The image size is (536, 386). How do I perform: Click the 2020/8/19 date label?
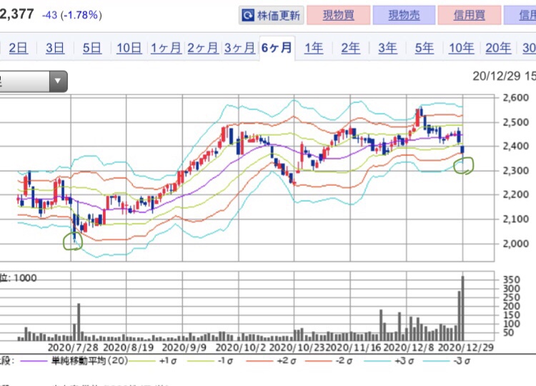tap(128, 347)
